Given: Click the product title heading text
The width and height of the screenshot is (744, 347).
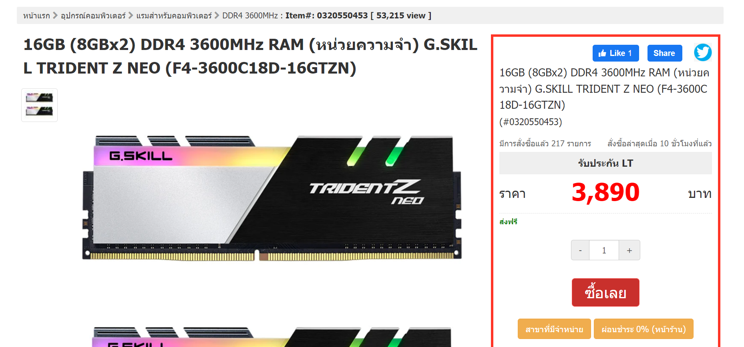Looking at the screenshot, I should pos(250,56).
